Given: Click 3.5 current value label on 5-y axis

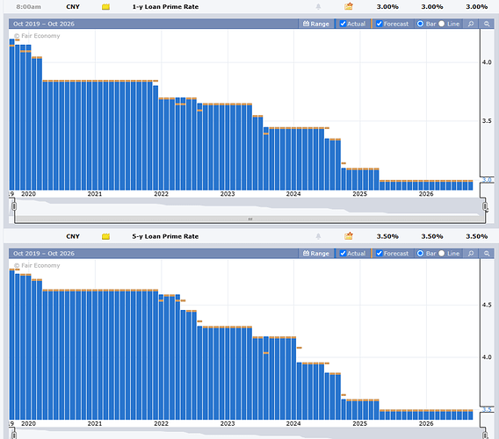Looking at the screenshot, I should 487,410.
